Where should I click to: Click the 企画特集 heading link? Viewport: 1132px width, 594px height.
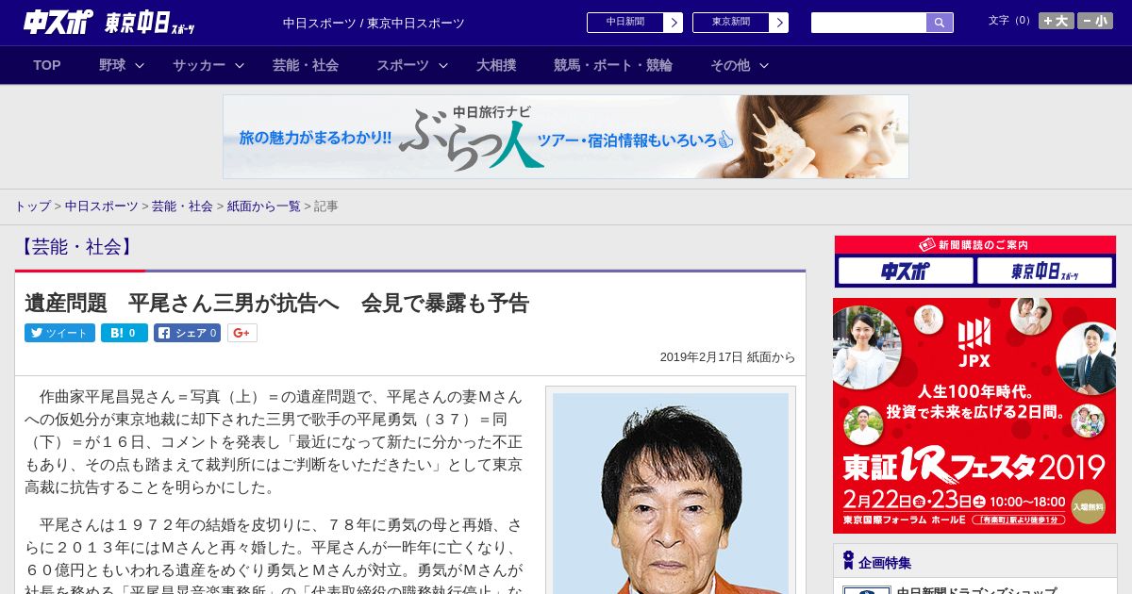(885, 562)
